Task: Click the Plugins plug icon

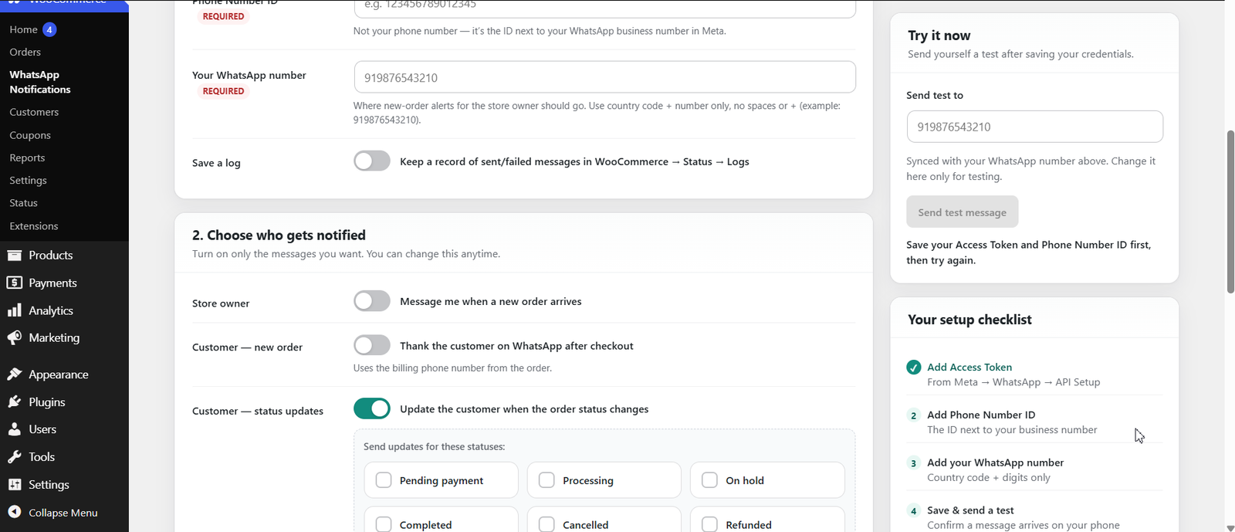Action: tap(14, 402)
